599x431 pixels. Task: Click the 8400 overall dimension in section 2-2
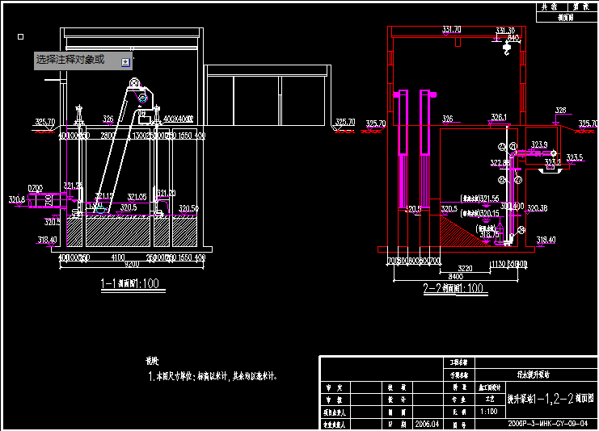tap(456, 274)
